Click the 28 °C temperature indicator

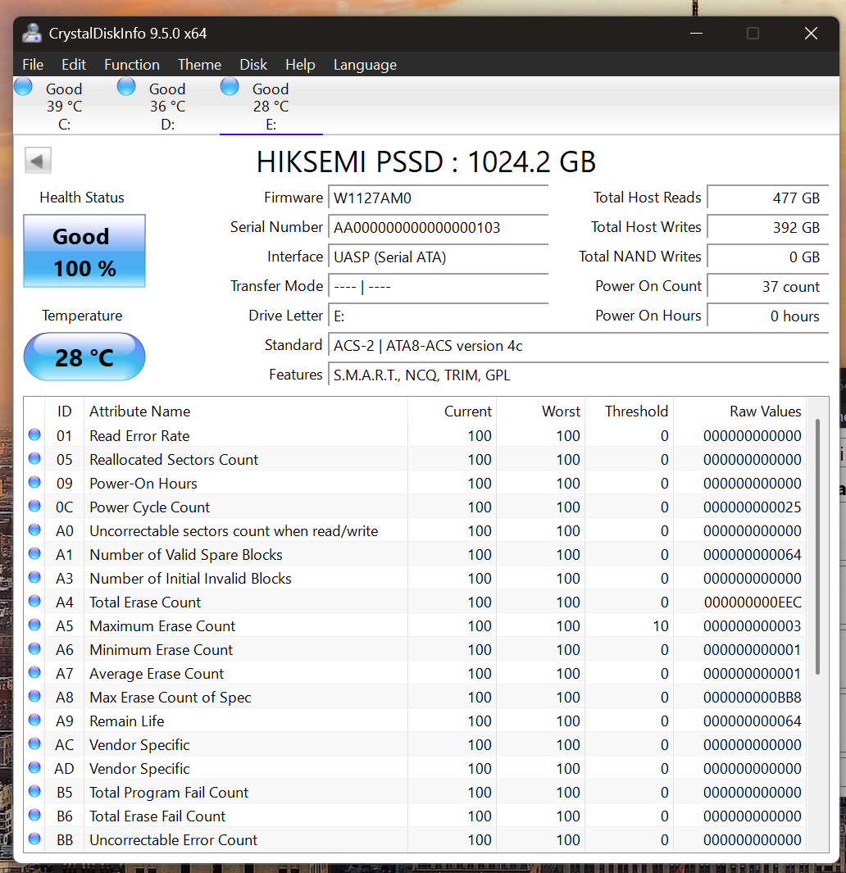pyautogui.click(x=84, y=357)
